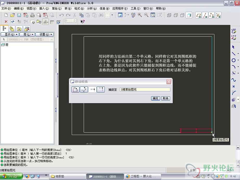The height and width of the screenshot is (180, 240).
Task: Click the sketch preferences pencil icon at top right
Action: tap(233, 31)
